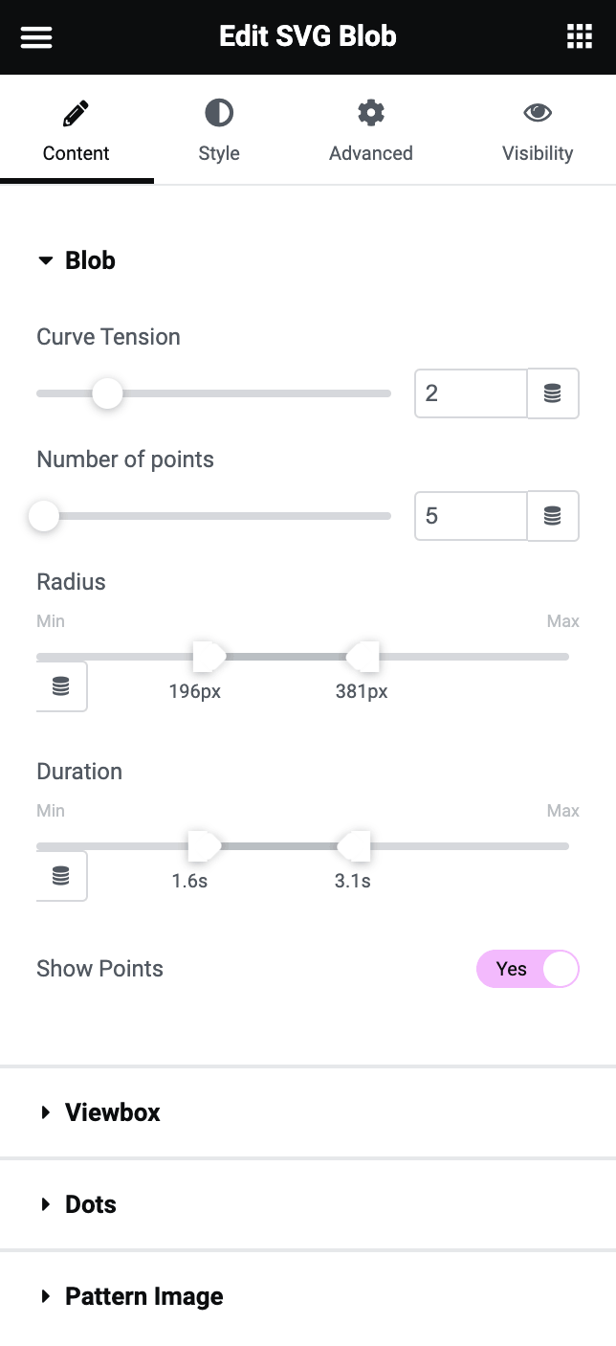
Task: Click the Number of points slider handle
Action: (43, 516)
